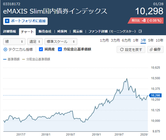Click the 2018/1 x-axis label
The image size is (166, 140).
click(x=46, y=134)
